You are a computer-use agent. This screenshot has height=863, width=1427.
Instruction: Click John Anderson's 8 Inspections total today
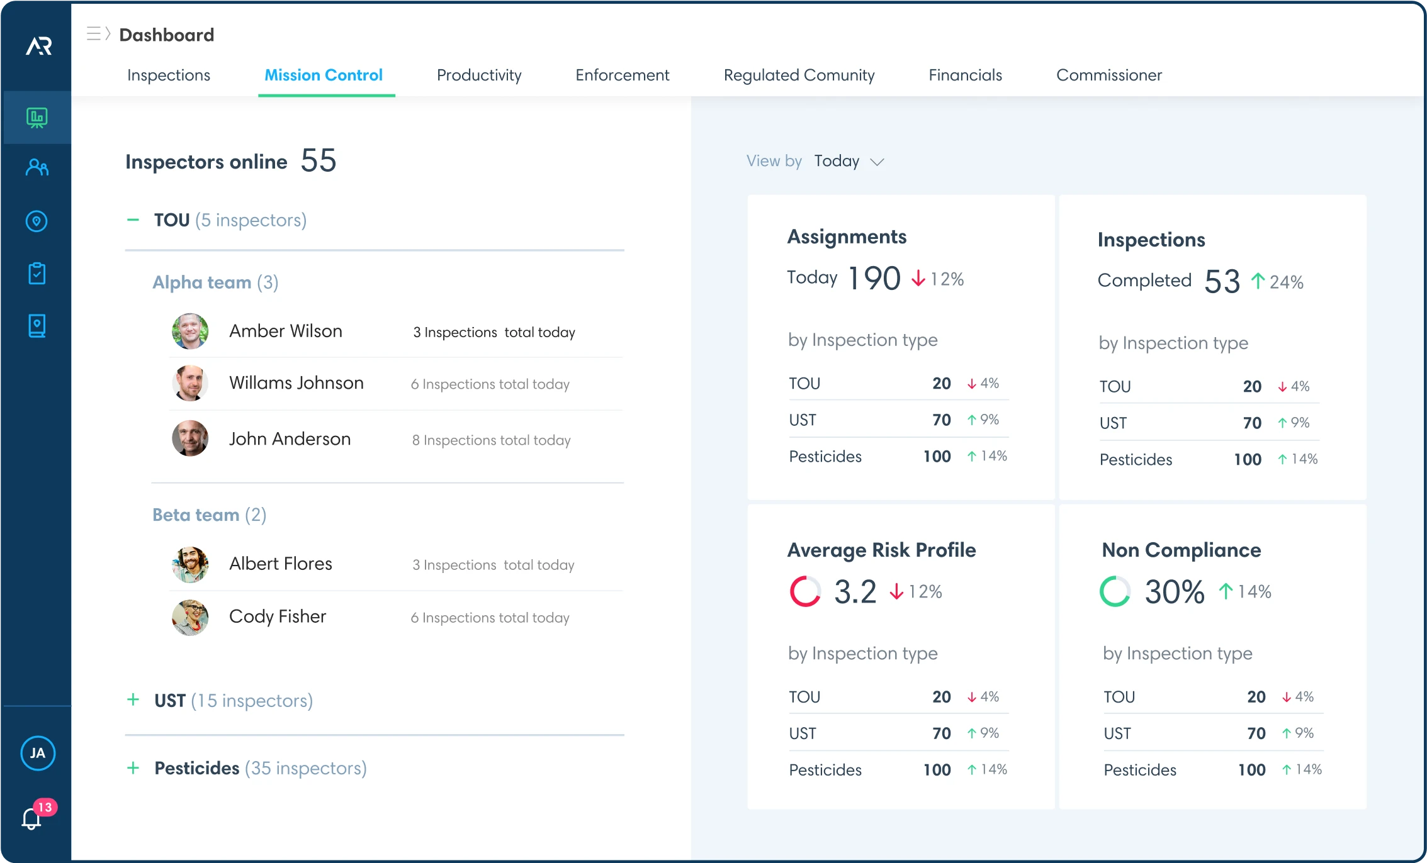coord(491,440)
